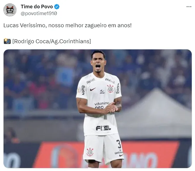Viewport: 195px width, 171px height.
Task: Click the Rodrigo Coca/Ag.Corinthians photo credit
Action: click(52, 41)
